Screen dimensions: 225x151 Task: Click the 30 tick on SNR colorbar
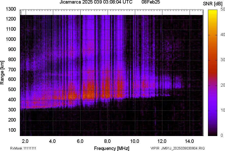click(223, 60)
